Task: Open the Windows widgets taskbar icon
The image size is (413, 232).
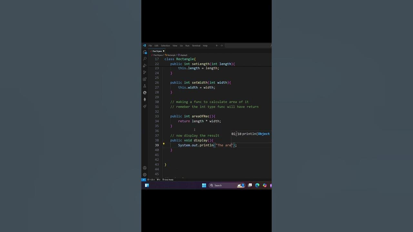Action: pos(147,185)
